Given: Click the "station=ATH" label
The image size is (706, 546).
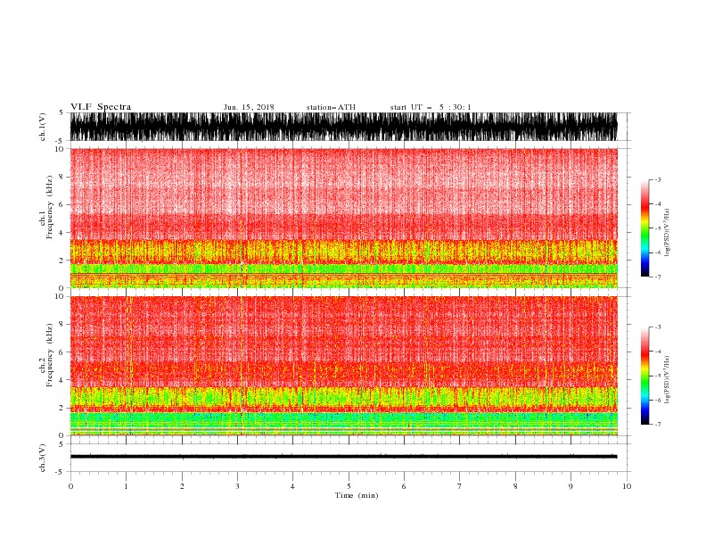Looking at the screenshot, I should pos(331,107).
